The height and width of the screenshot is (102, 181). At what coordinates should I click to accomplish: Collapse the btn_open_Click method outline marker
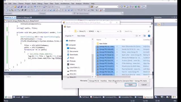point(8,33)
